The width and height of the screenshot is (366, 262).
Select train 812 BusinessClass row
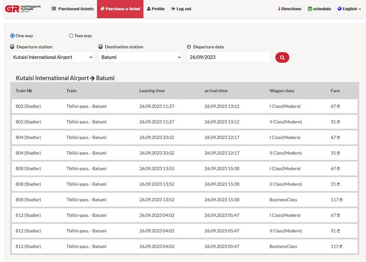pyautogui.click(x=185, y=247)
